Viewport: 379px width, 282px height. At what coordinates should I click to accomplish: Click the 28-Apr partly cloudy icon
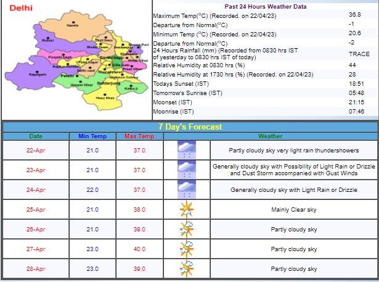coord(186,268)
